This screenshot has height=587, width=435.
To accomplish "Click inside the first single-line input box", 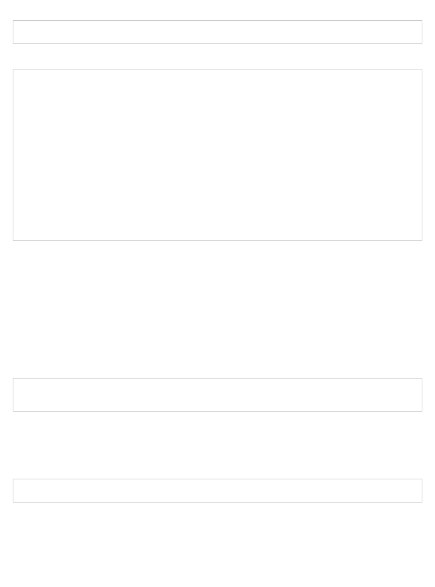I will [x=217, y=32].
